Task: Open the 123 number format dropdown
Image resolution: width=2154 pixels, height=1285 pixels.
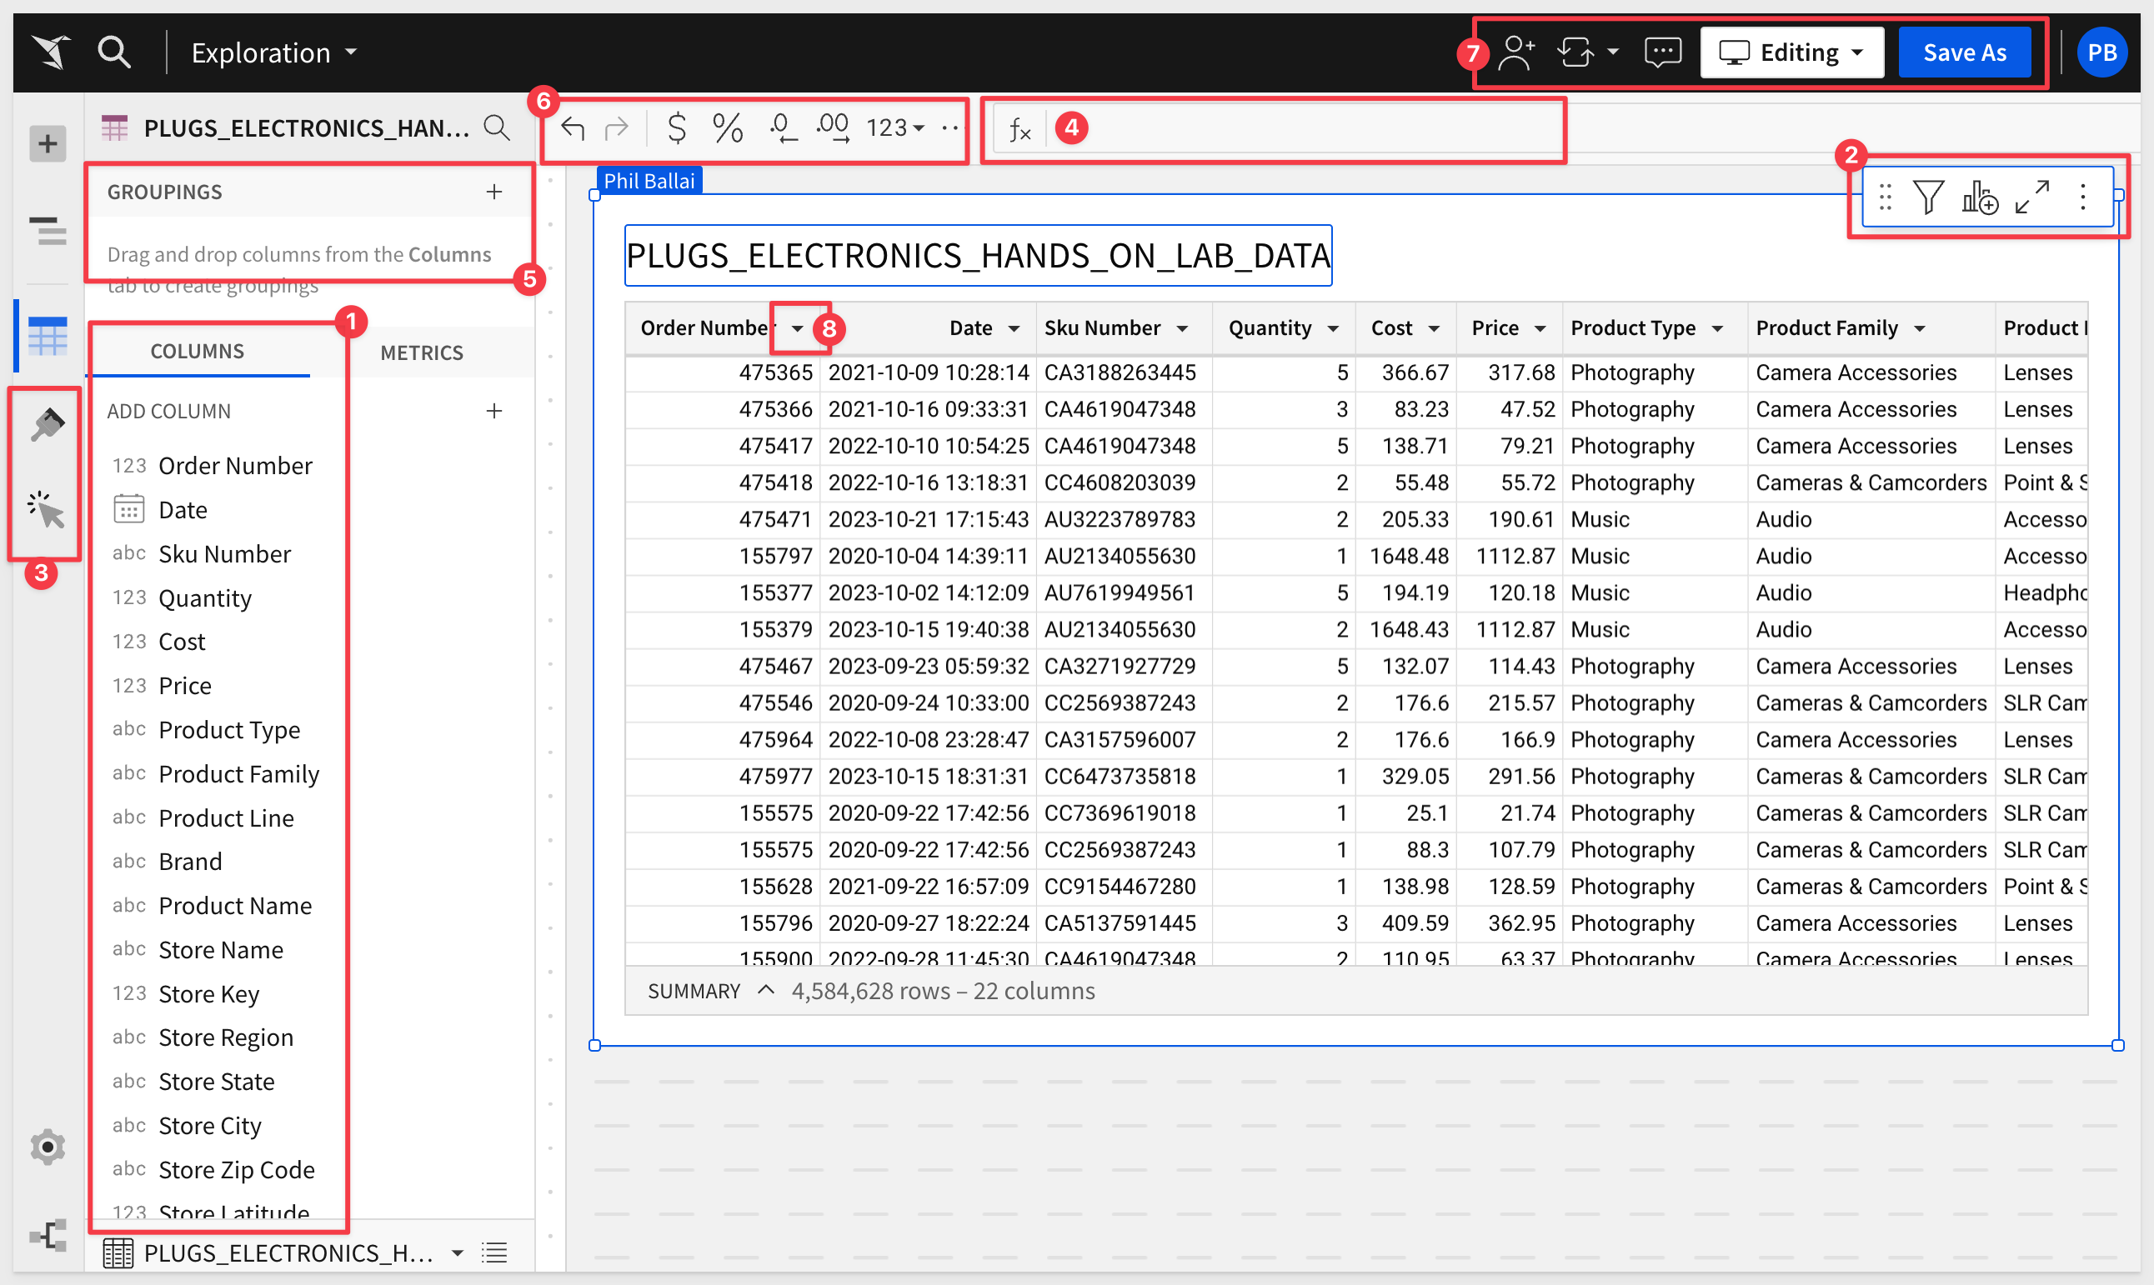Action: pyautogui.click(x=895, y=128)
